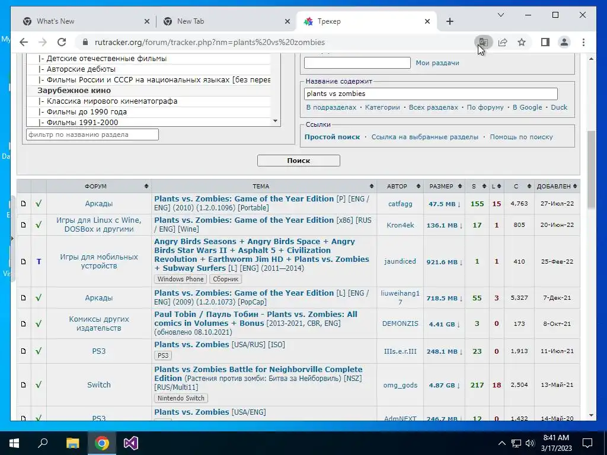Screen dimensions: 607x455
Task: Download the 47.5 MB torrent
Action: point(444,204)
